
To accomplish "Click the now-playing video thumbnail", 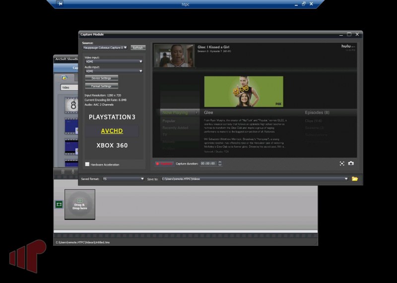I will click(x=175, y=56).
